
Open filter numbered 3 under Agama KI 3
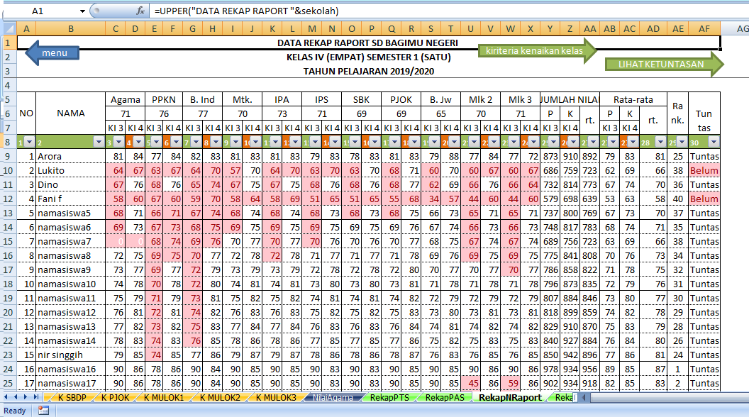click(118, 142)
